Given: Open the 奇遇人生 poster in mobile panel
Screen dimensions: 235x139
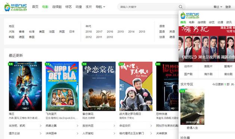Looking at the screenshot, I should pos(192,107).
